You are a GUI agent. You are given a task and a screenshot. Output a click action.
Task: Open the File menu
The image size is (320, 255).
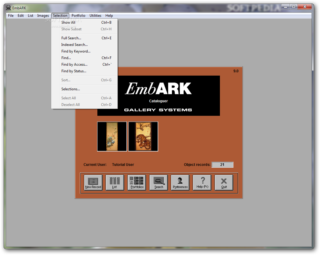11,16
